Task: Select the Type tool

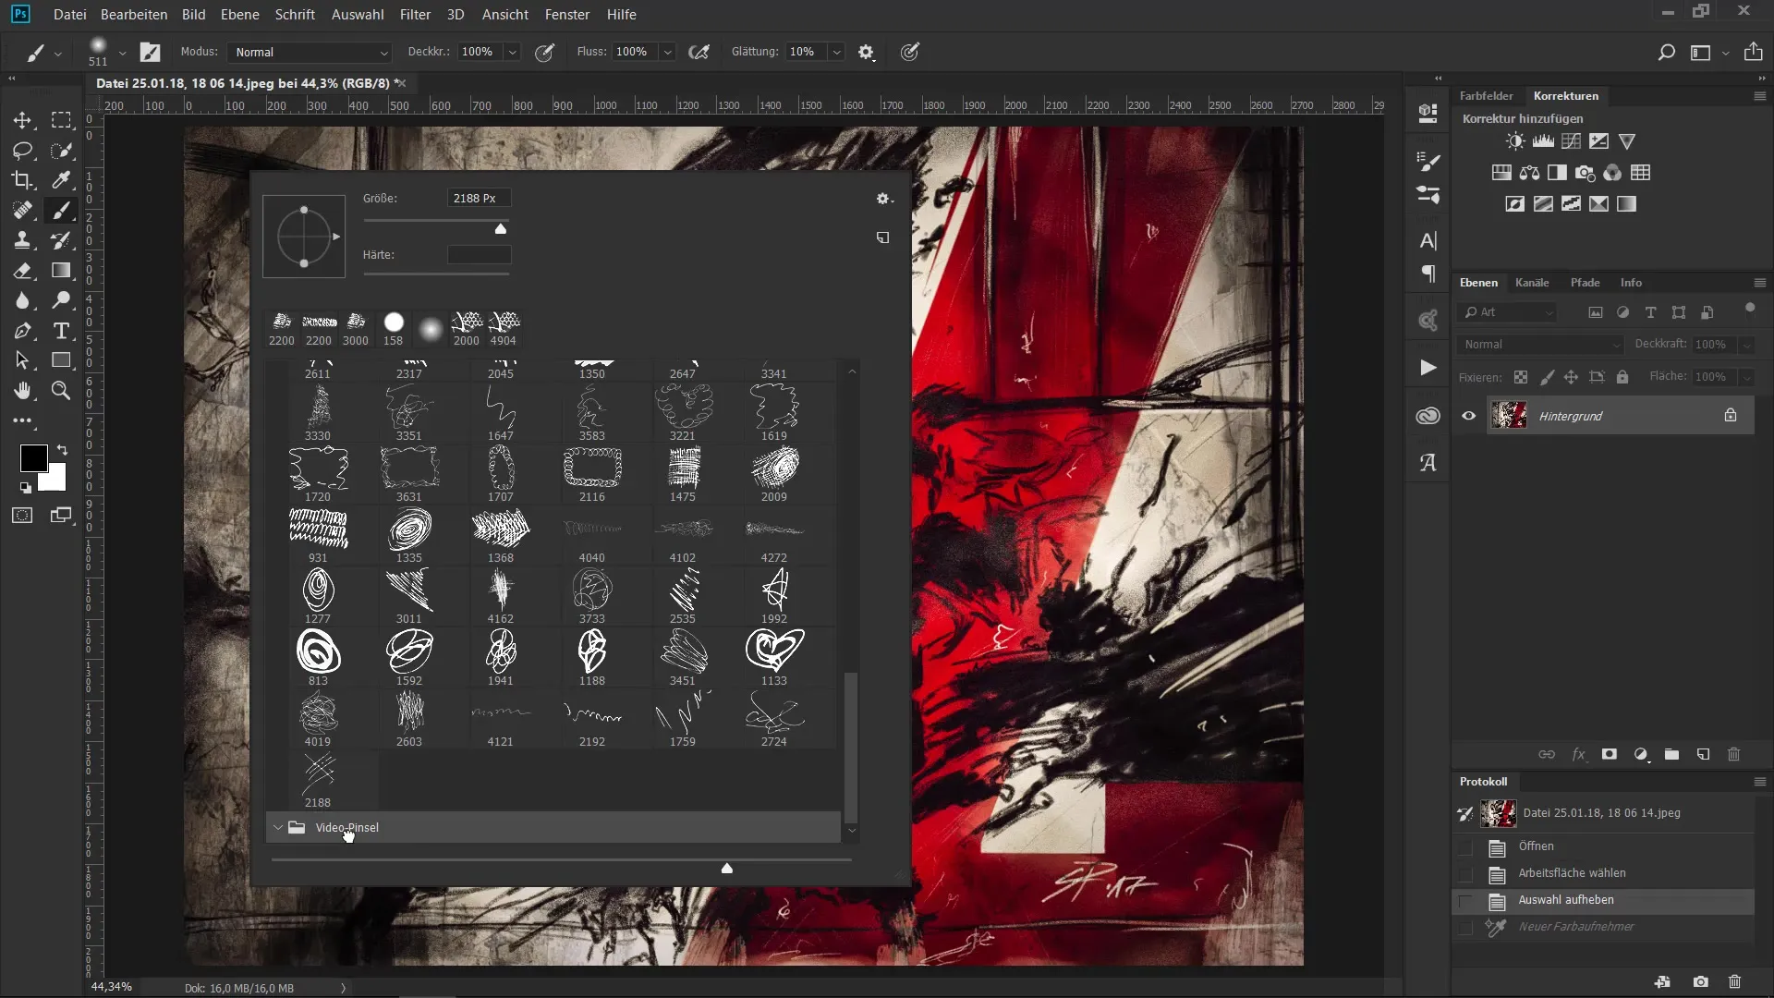Action: pyautogui.click(x=61, y=331)
